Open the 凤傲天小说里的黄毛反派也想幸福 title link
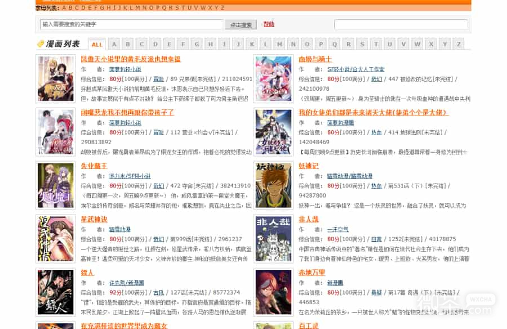 (x=131, y=59)
